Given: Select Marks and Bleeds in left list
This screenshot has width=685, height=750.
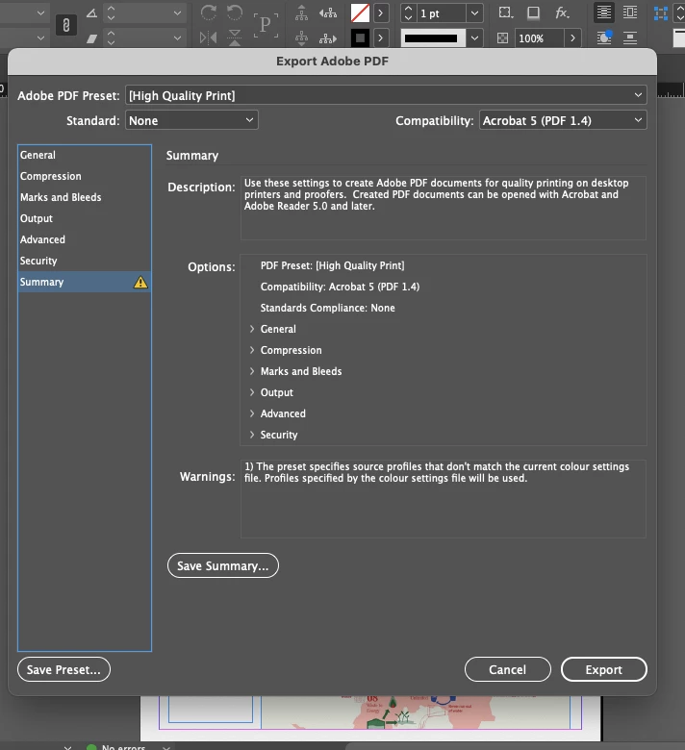Looking at the screenshot, I should click(85, 197).
